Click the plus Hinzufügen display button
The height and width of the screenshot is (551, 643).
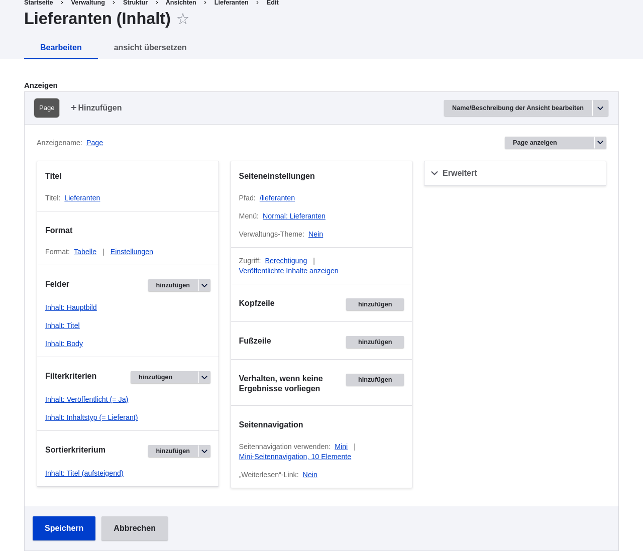[x=96, y=108]
